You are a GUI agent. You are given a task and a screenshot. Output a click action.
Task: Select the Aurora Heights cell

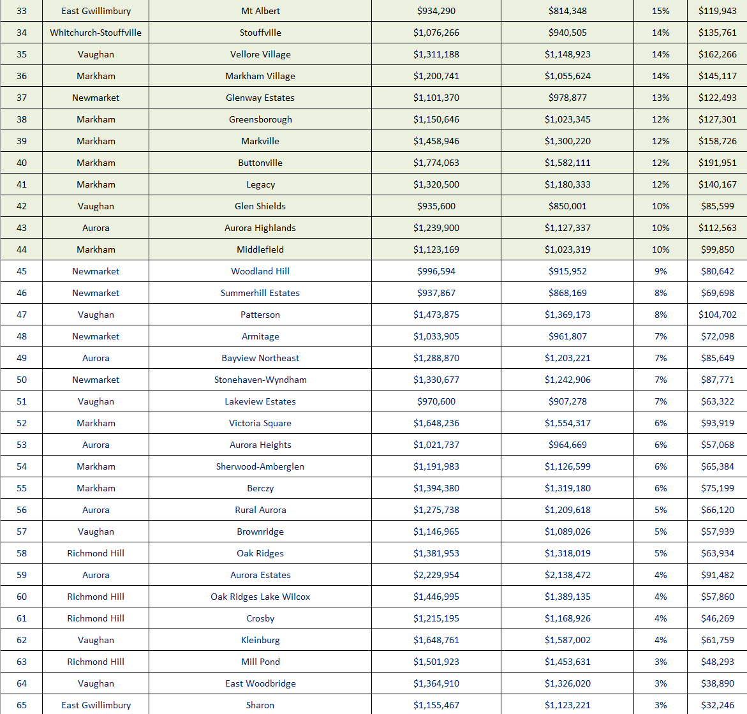coord(260,445)
